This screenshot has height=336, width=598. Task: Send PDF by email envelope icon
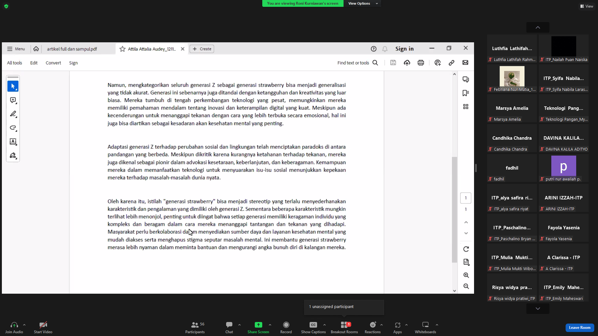[465, 63]
